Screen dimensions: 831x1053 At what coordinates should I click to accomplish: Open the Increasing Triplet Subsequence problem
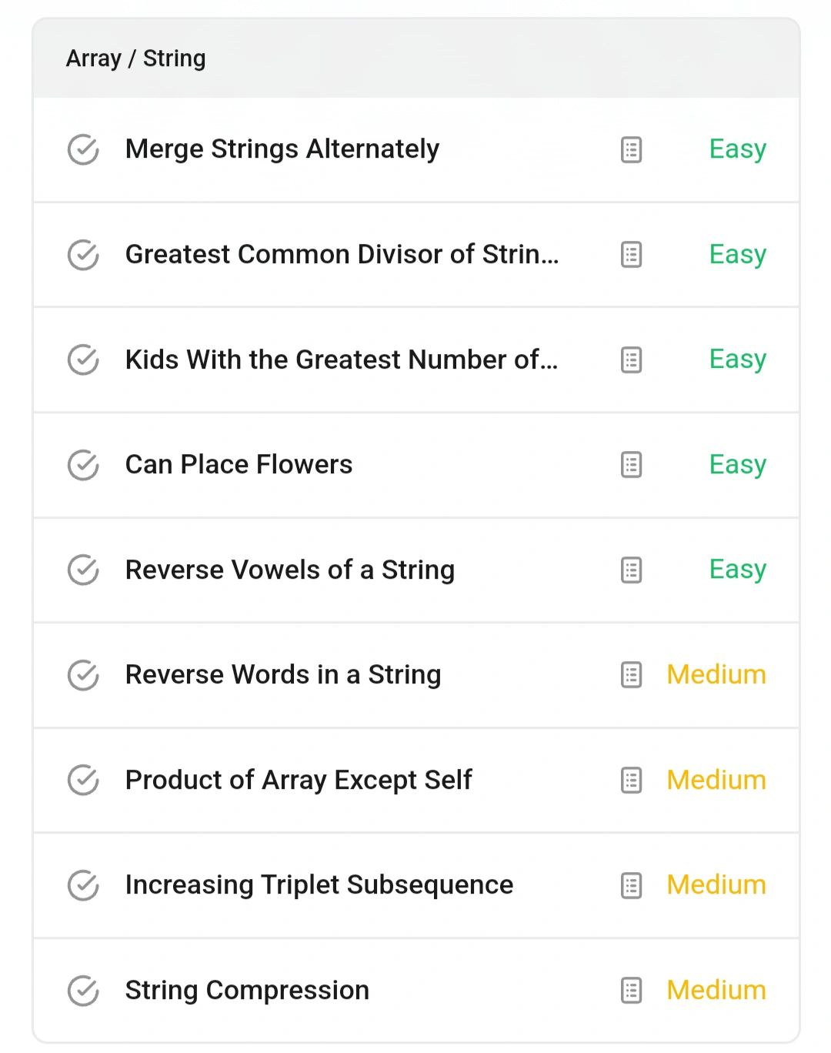[319, 885]
